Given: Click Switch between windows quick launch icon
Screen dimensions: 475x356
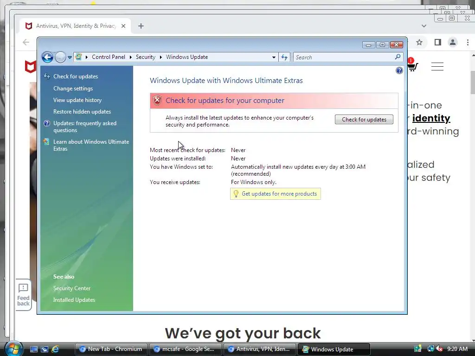Looking at the screenshot, I should (45, 350).
